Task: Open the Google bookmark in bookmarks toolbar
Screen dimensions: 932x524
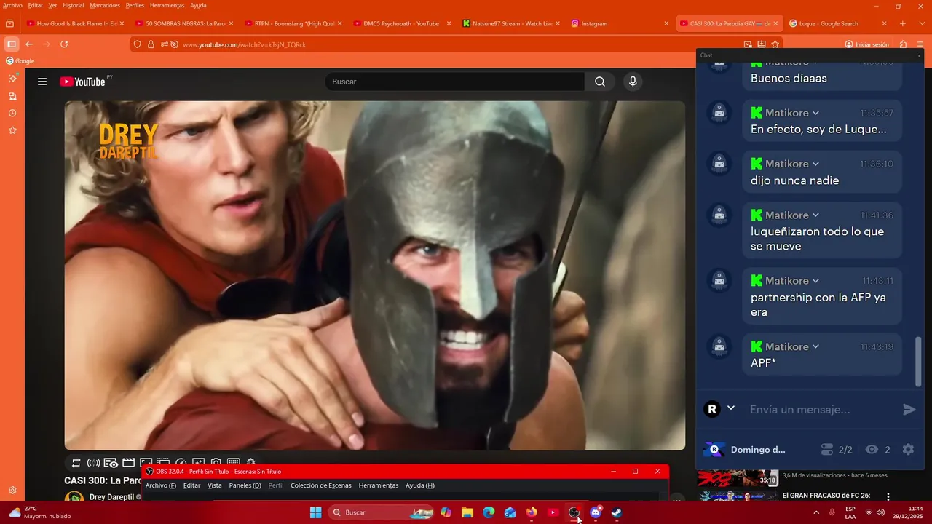Action: click(x=20, y=61)
